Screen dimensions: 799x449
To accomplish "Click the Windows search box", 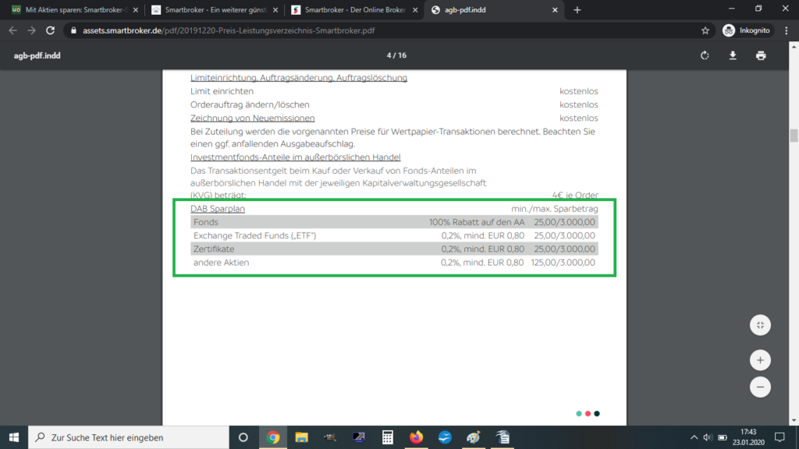I will (x=129, y=437).
